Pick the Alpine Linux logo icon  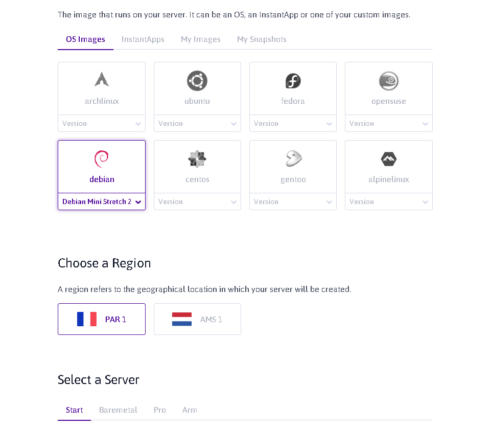tap(389, 159)
